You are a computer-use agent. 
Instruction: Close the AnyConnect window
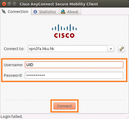(x=4, y=4)
